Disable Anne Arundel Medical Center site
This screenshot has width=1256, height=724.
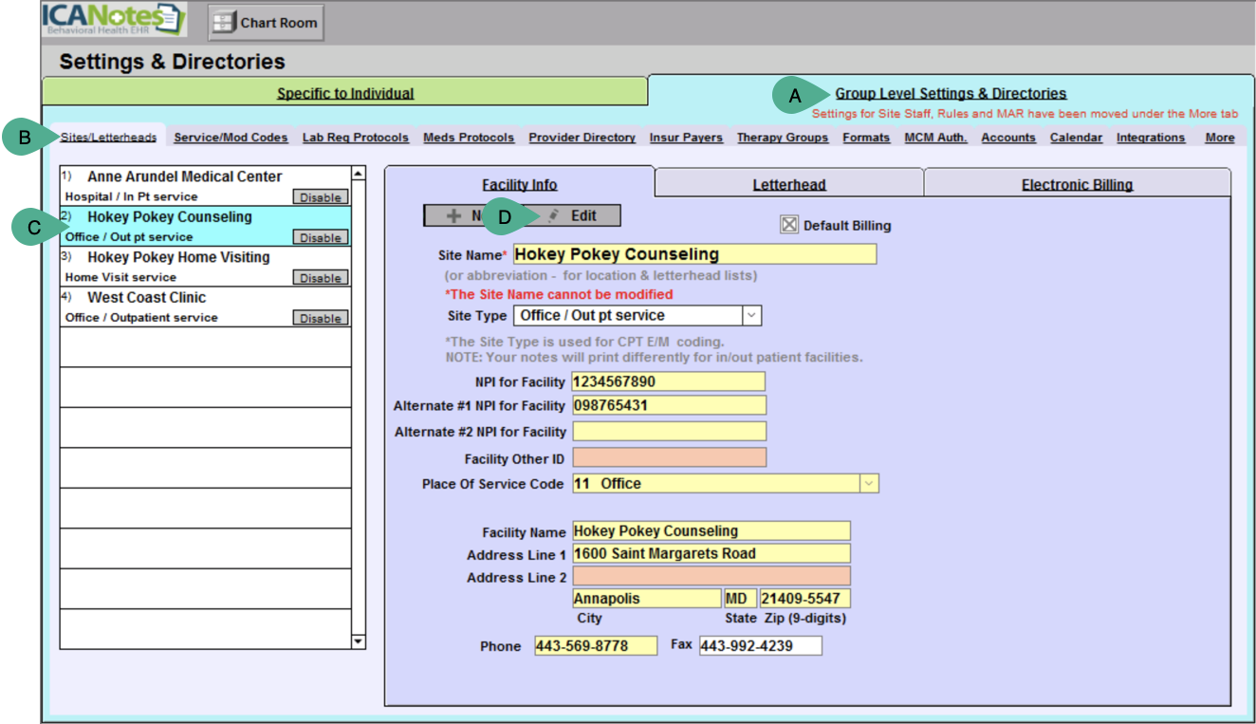pyautogui.click(x=320, y=197)
